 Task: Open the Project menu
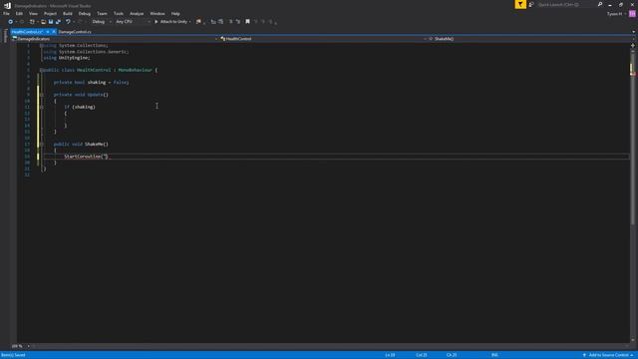pyautogui.click(x=50, y=14)
